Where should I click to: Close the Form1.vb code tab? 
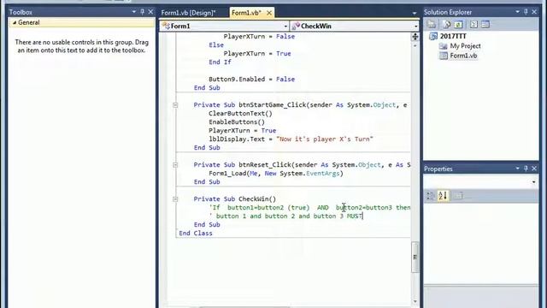pos(269,13)
